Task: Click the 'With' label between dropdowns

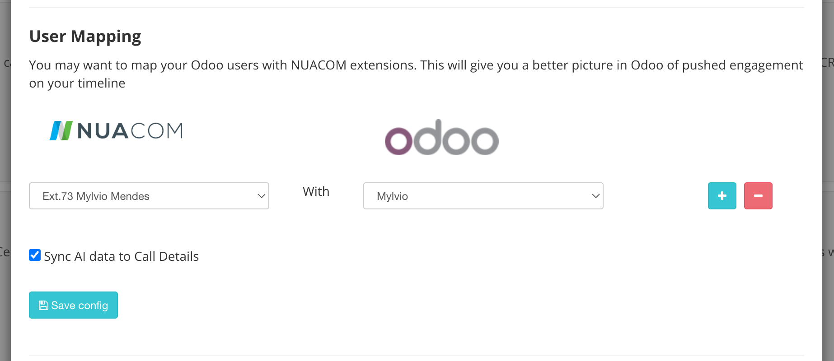Action: 316,191
